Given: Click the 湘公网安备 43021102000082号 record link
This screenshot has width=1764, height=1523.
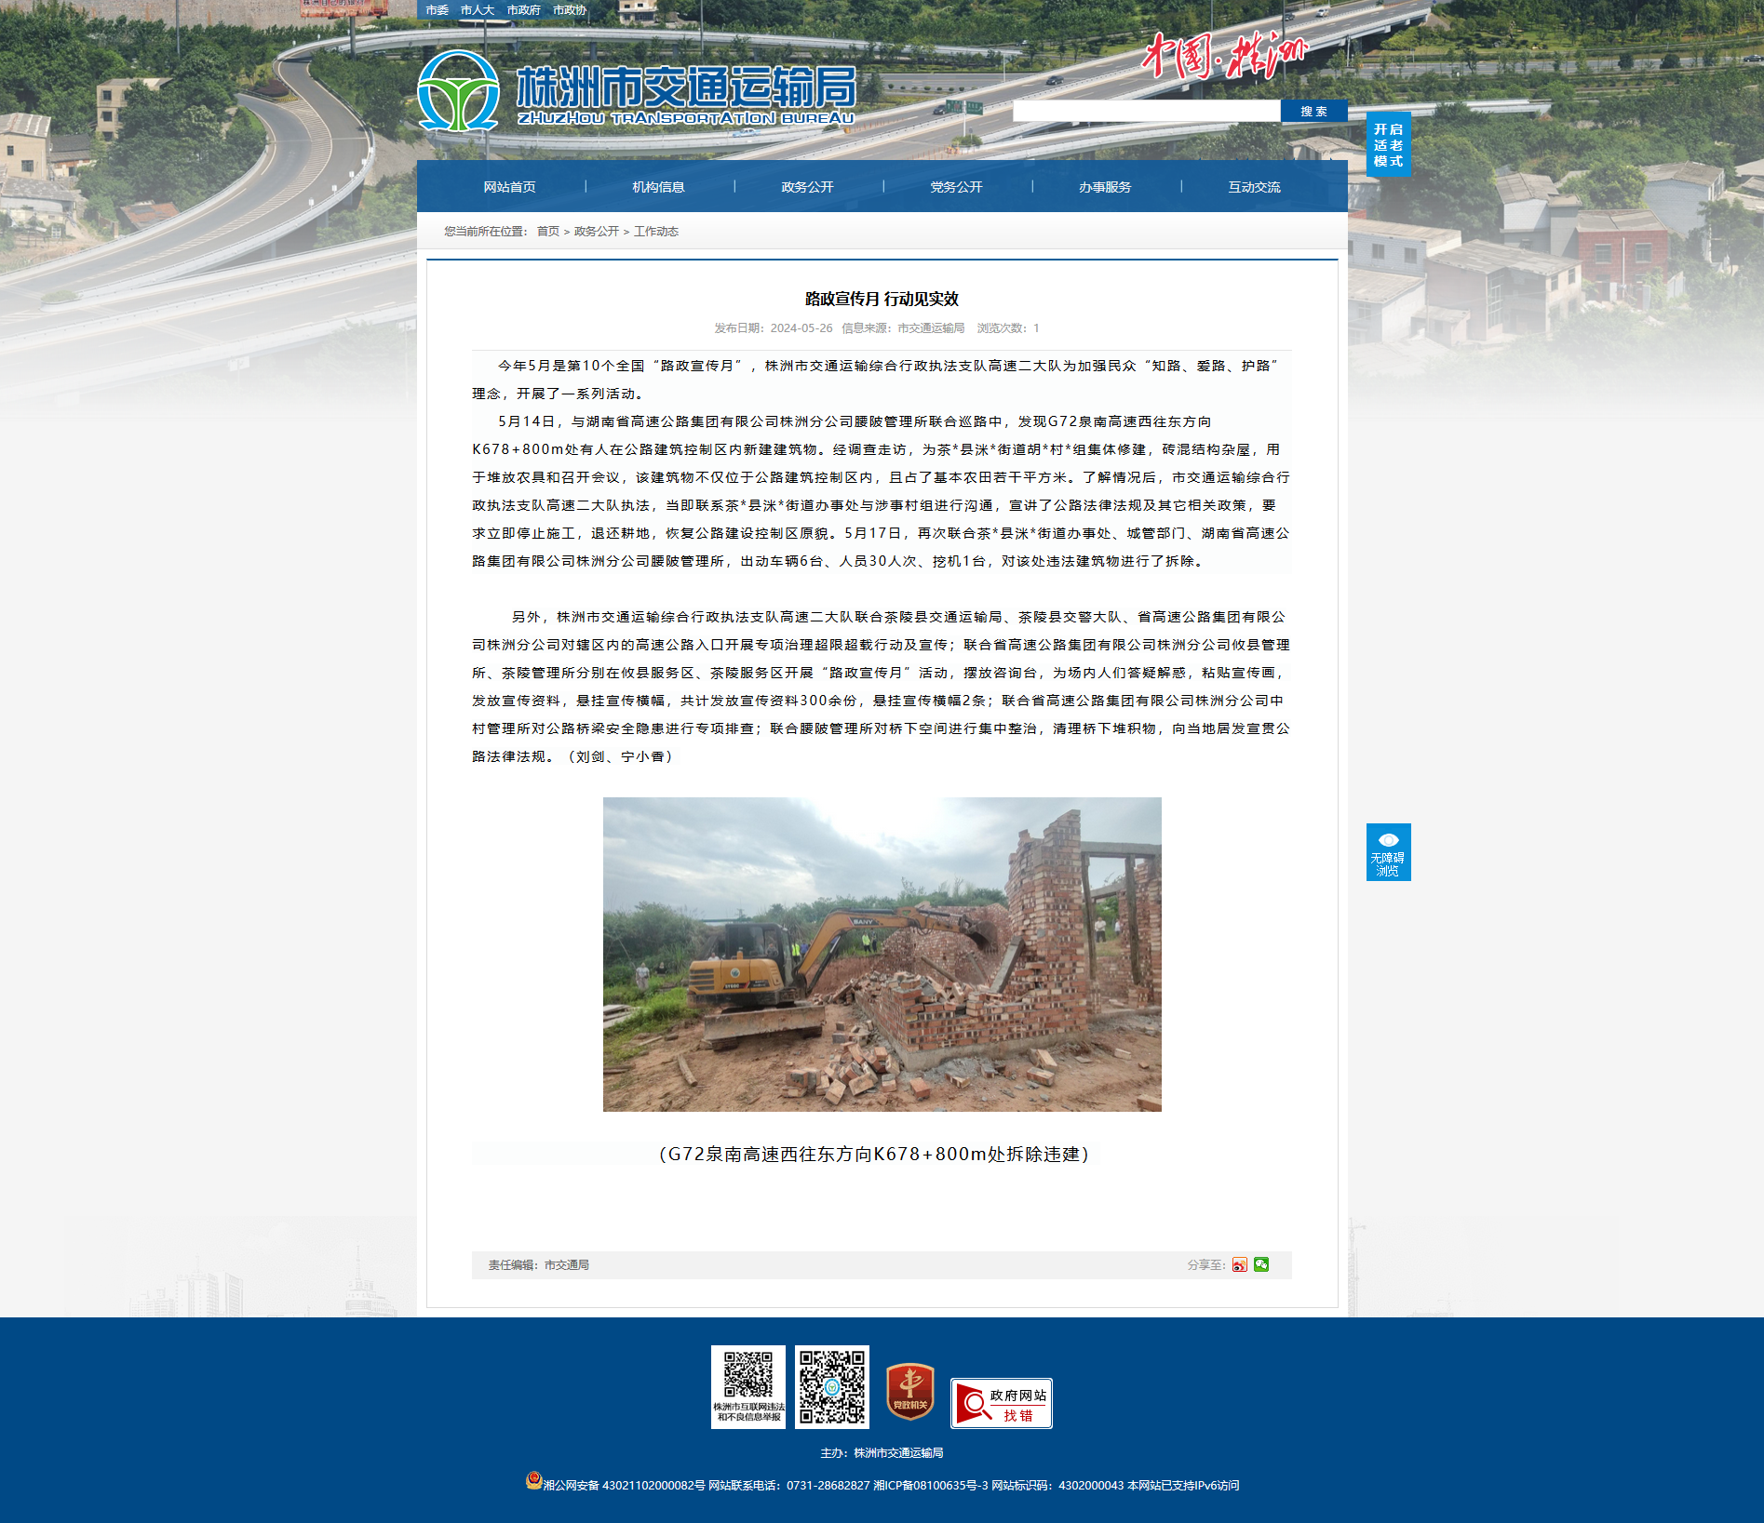Looking at the screenshot, I should 625,1486.
